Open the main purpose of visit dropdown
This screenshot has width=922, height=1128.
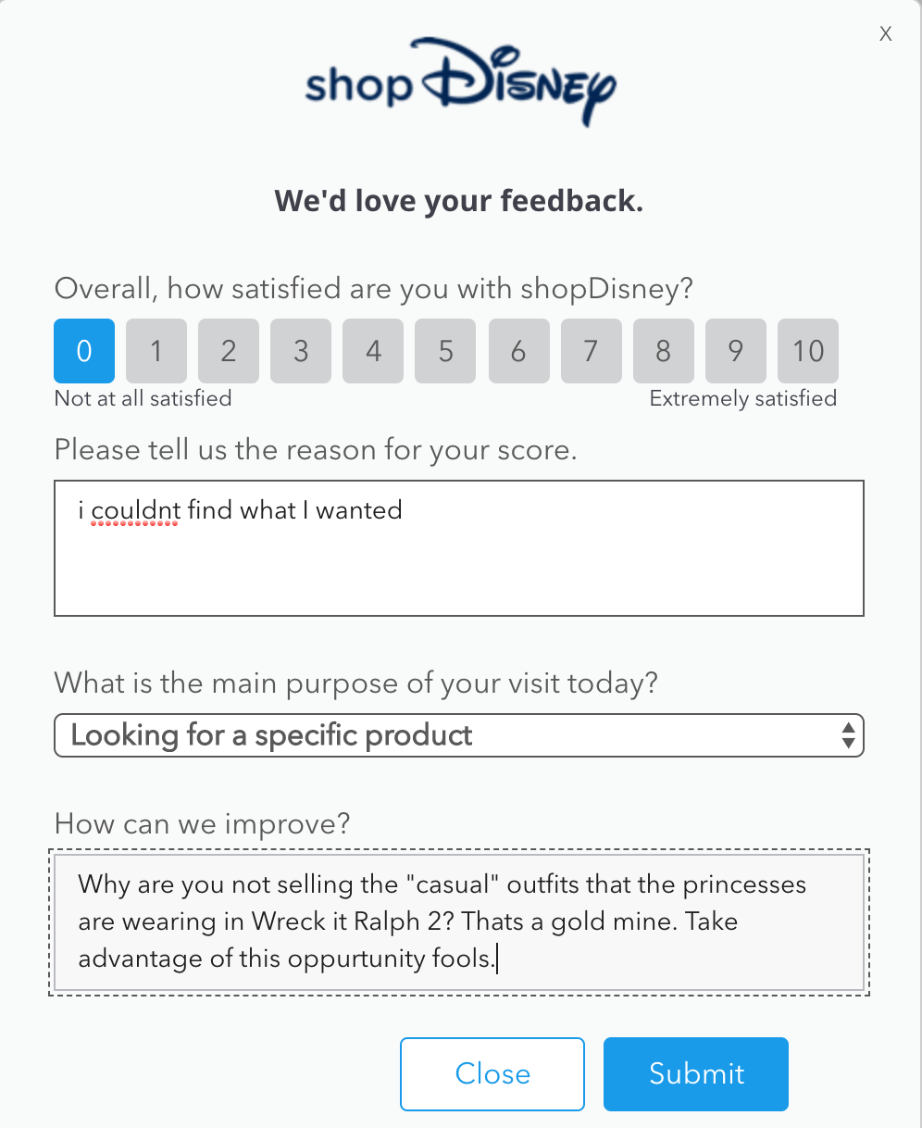459,735
